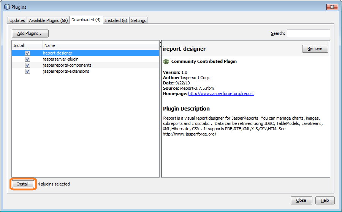
Task: Select the Downloaded (4) tab
Action: pyautogui.click(x=86, y=20)
